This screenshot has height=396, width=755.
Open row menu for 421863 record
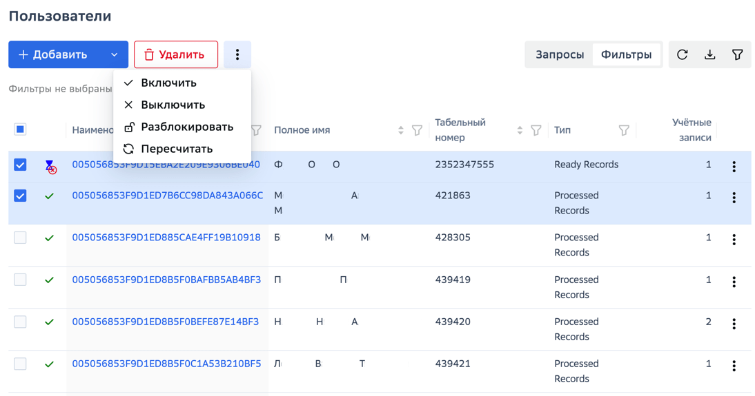[734, 198]
